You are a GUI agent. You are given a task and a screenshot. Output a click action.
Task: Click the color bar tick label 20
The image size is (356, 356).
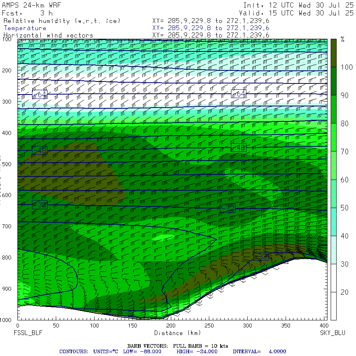coord(345,292)
